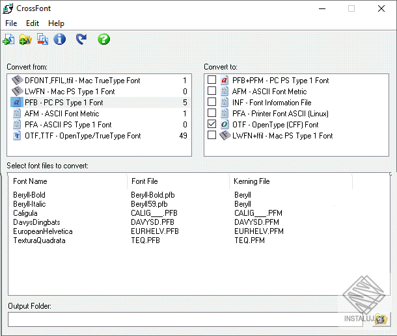Screen dimensions: 397x336
Task: Open the blue font information icon
Action: (60, 40)
